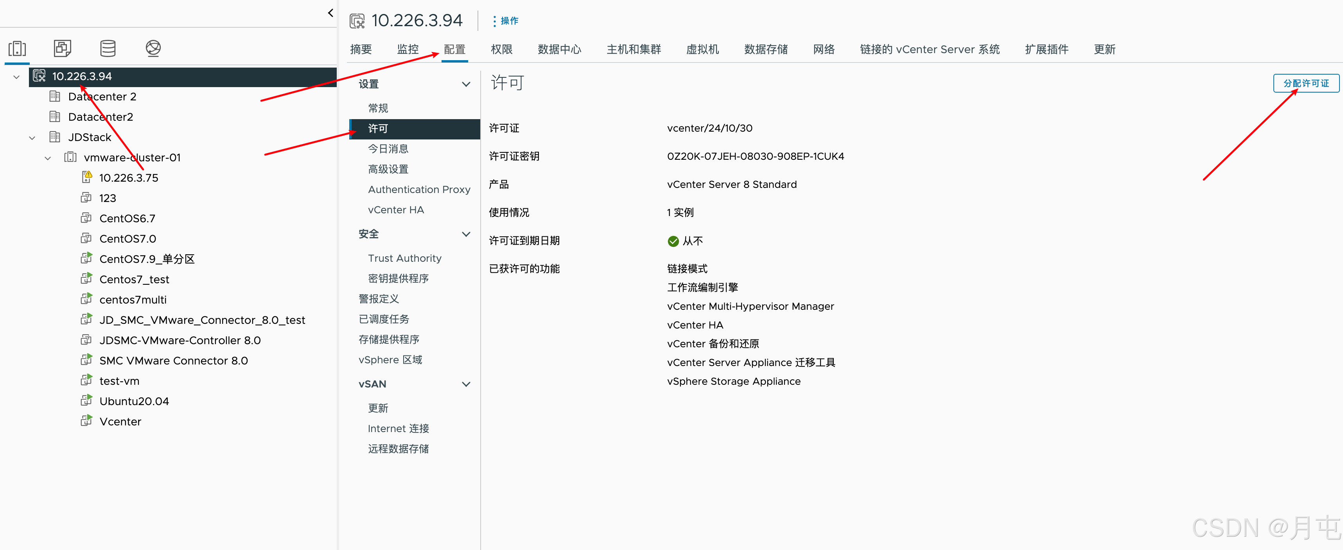Collapse the 设置 settings section
This screenshot has width=1343, height=550.
point(466,84)
